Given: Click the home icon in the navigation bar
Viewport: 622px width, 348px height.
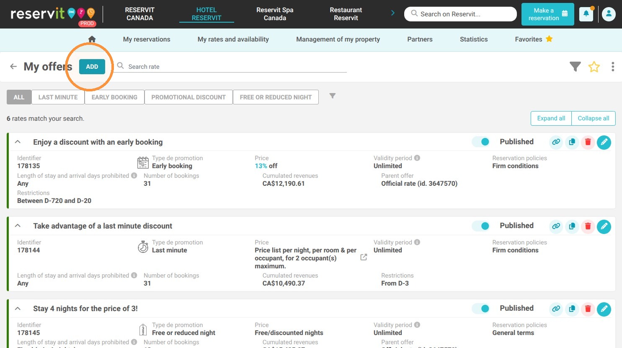Looking at the screenshot, I should click(x=92, y=39).
